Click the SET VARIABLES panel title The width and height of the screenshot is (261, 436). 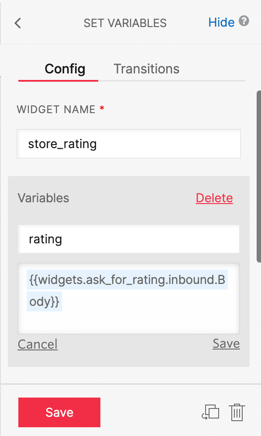pos(125,23)
